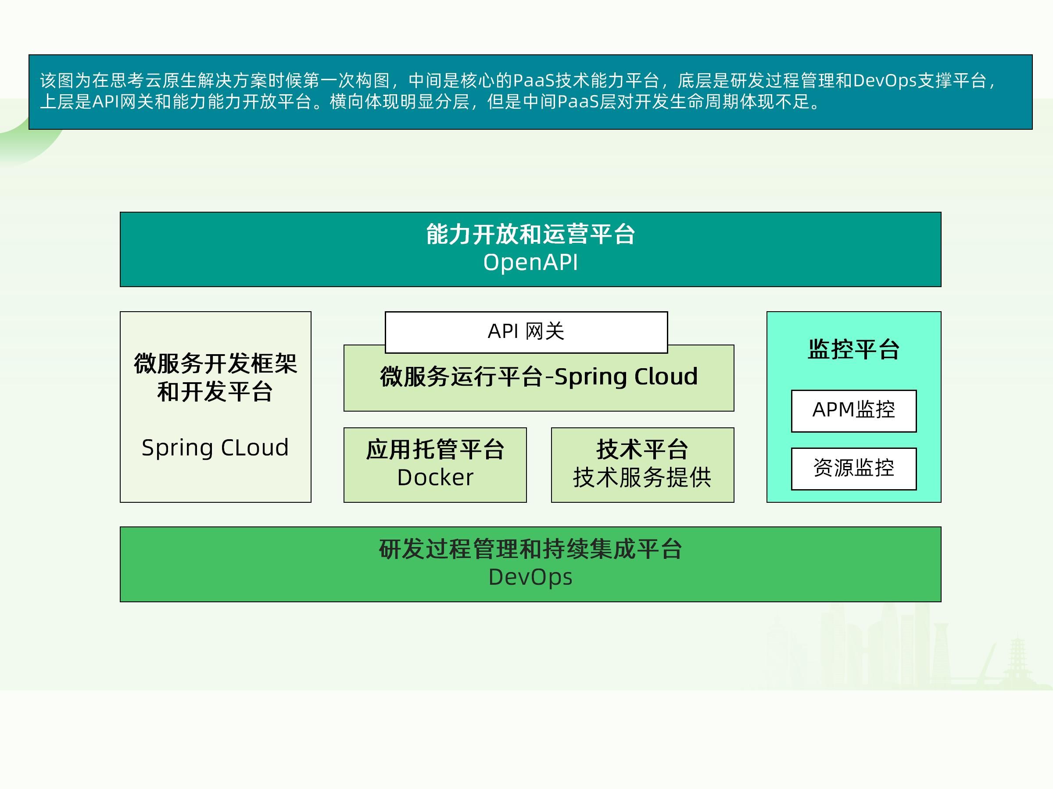This screenshot has height=789, width=1053.
Task: Click the 技术服务提供 subtitle text
Action: point(642,477)
